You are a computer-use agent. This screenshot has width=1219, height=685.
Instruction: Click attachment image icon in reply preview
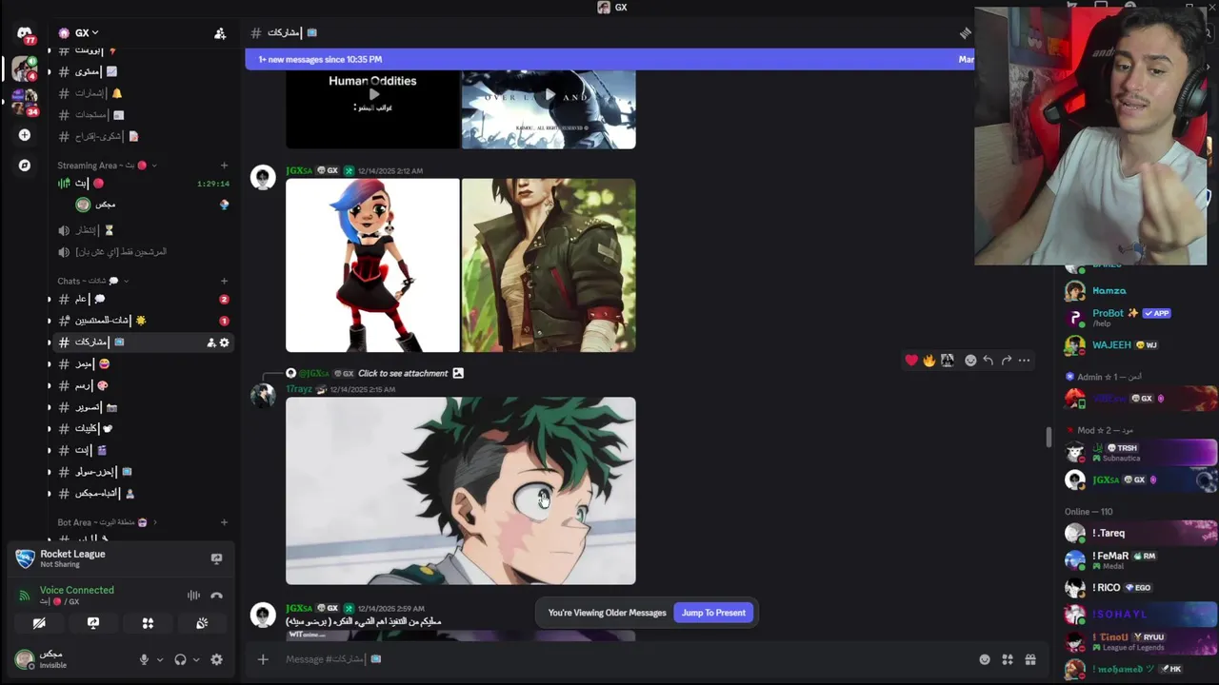(x=458, y=373)
